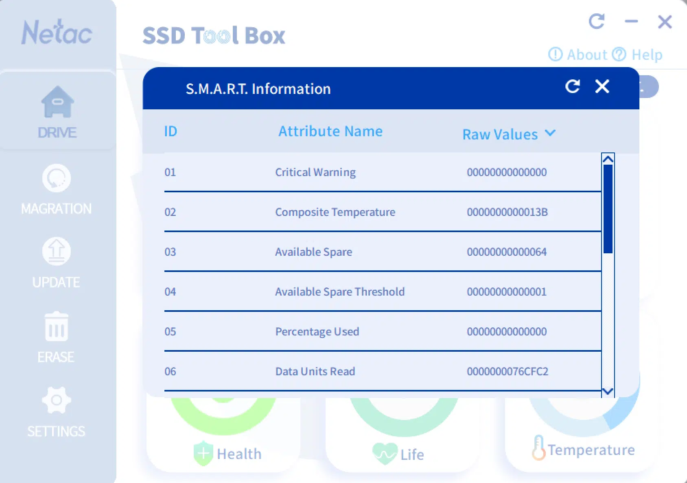Select the Composite Temperature row
The height and width of the screenshot is (483, 687).
335,212
